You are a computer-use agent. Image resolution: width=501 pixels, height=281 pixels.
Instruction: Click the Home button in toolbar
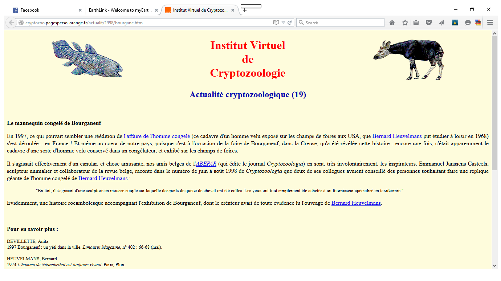[392, 23]
